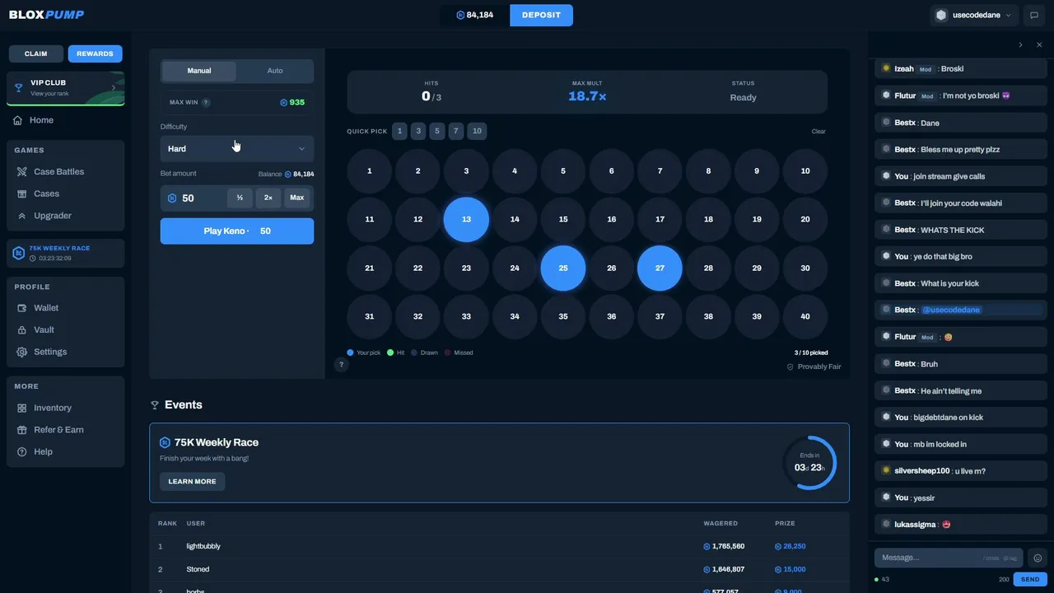Choose quick pick 1
The height and width of the screenshot is (593, 1054).
[x=399, y=131]
